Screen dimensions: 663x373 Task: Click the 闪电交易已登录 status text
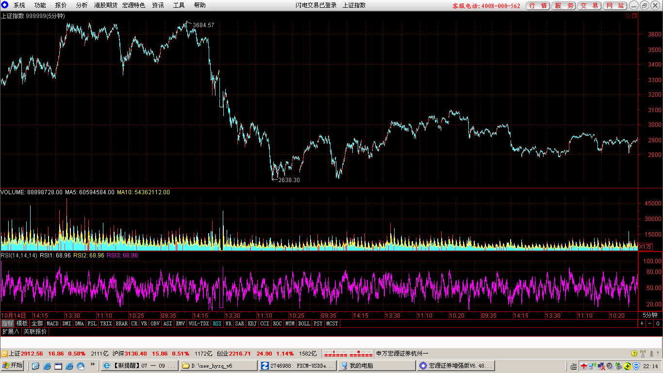click(x=316, y=5)
